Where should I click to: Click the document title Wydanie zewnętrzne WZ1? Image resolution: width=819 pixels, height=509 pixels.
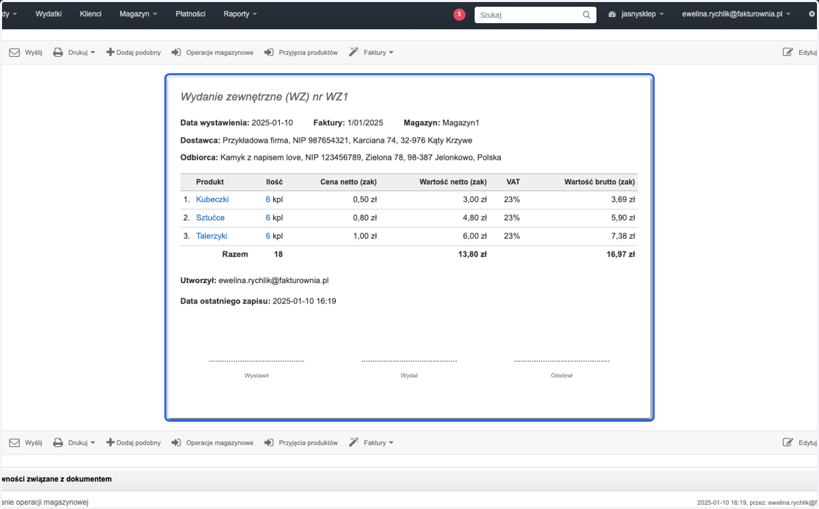click(265, 97)
